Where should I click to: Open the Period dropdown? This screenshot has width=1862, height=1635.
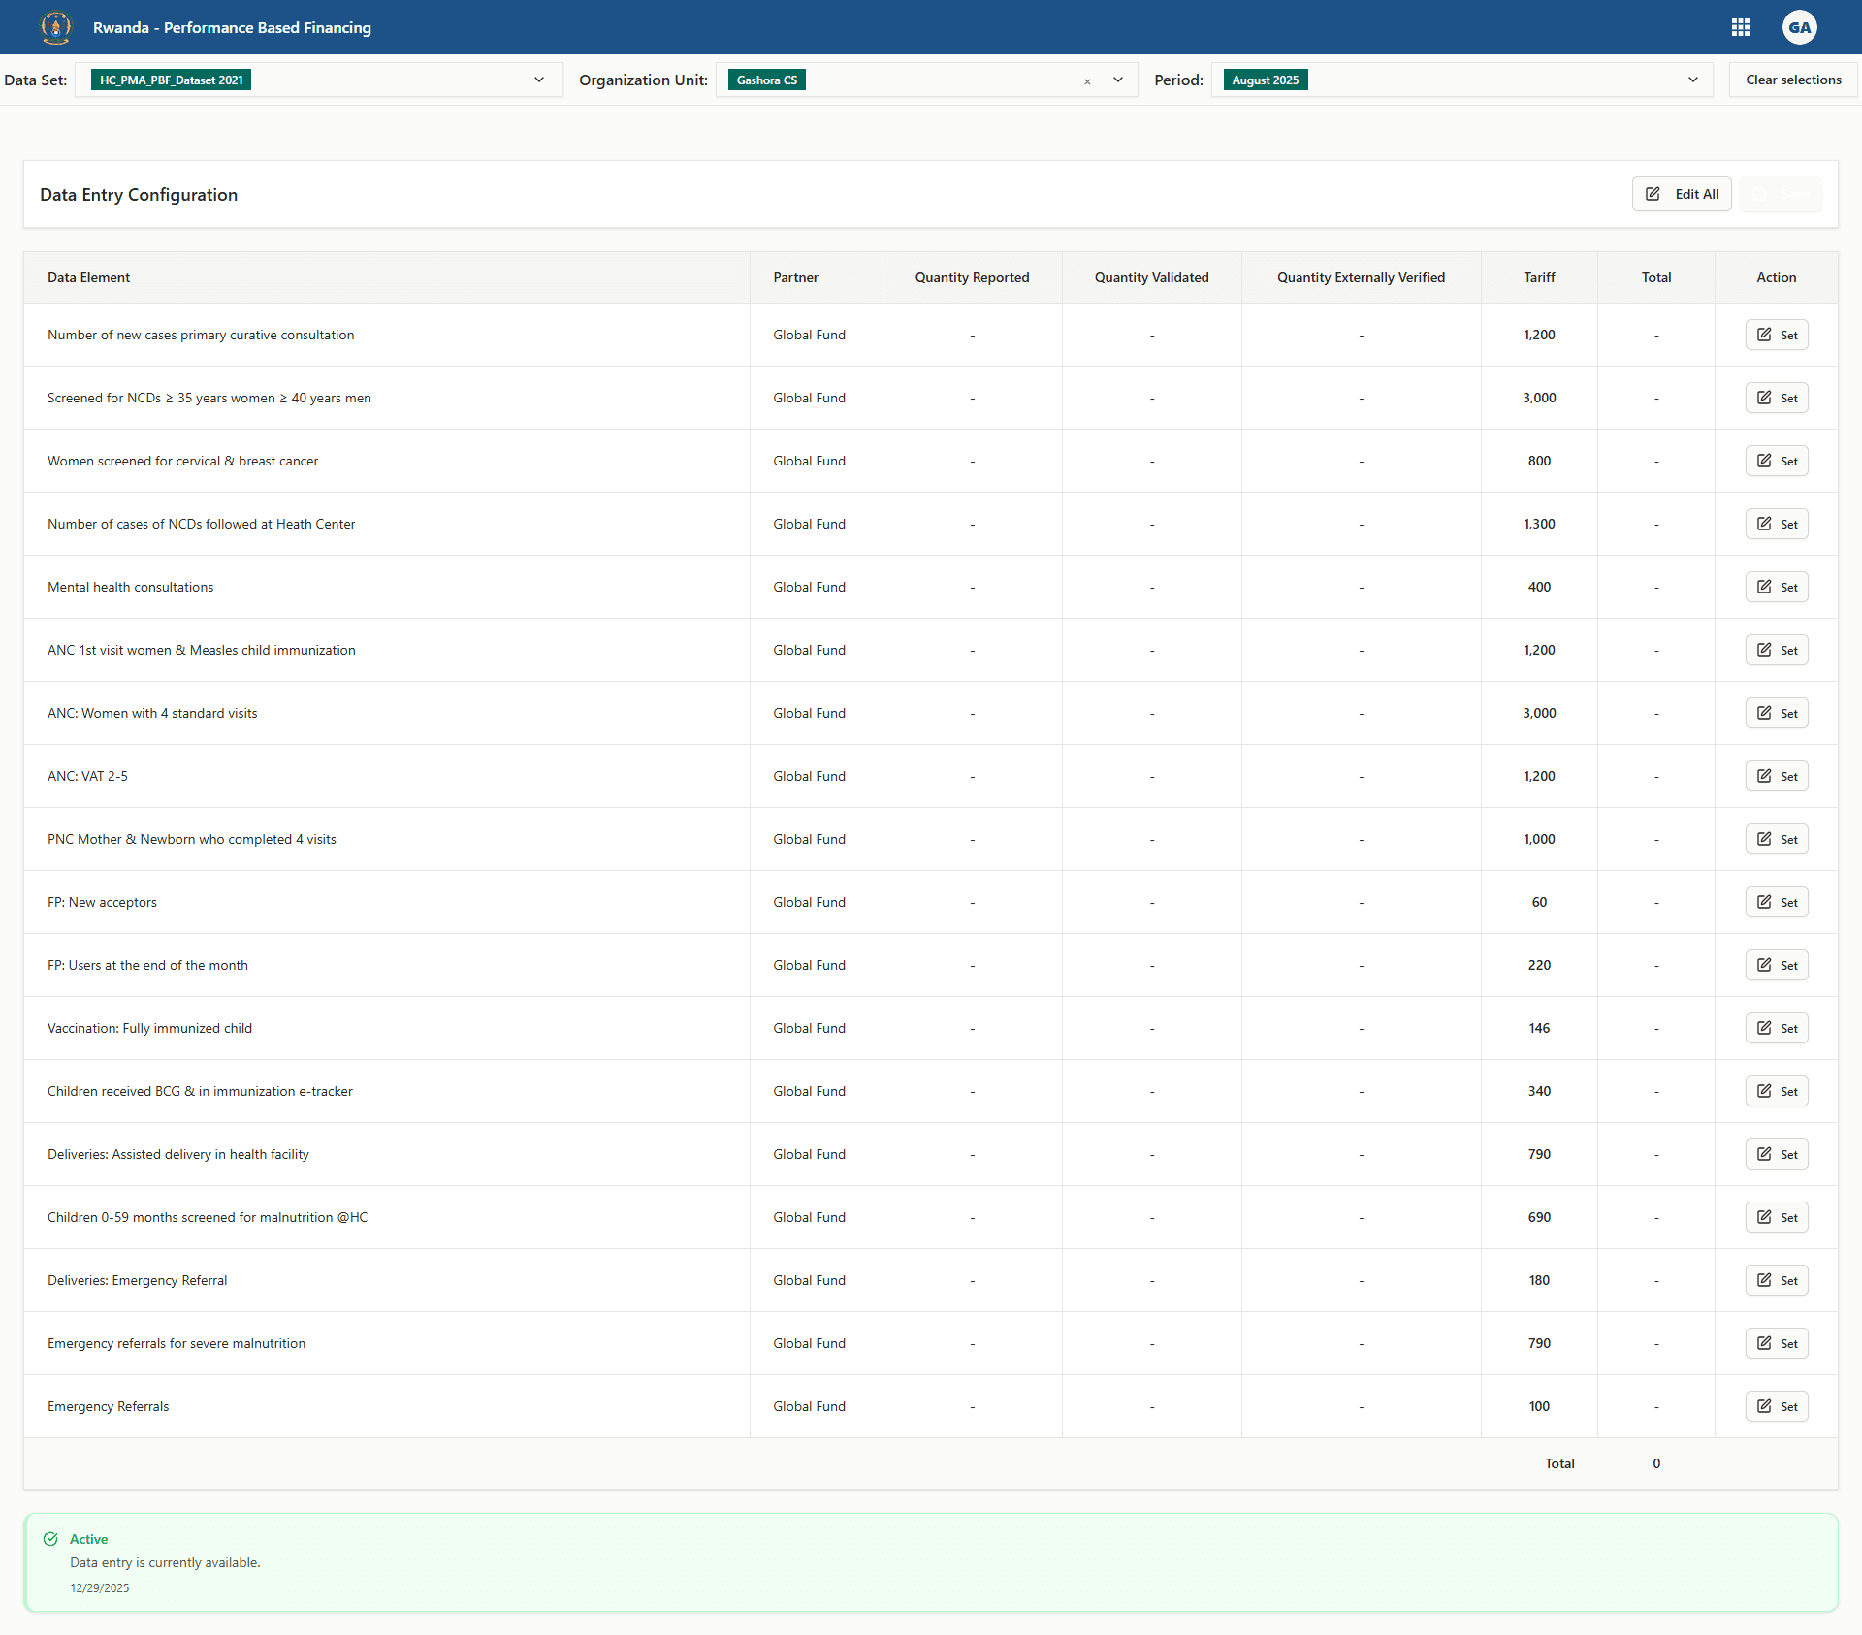pos(1693,80)
